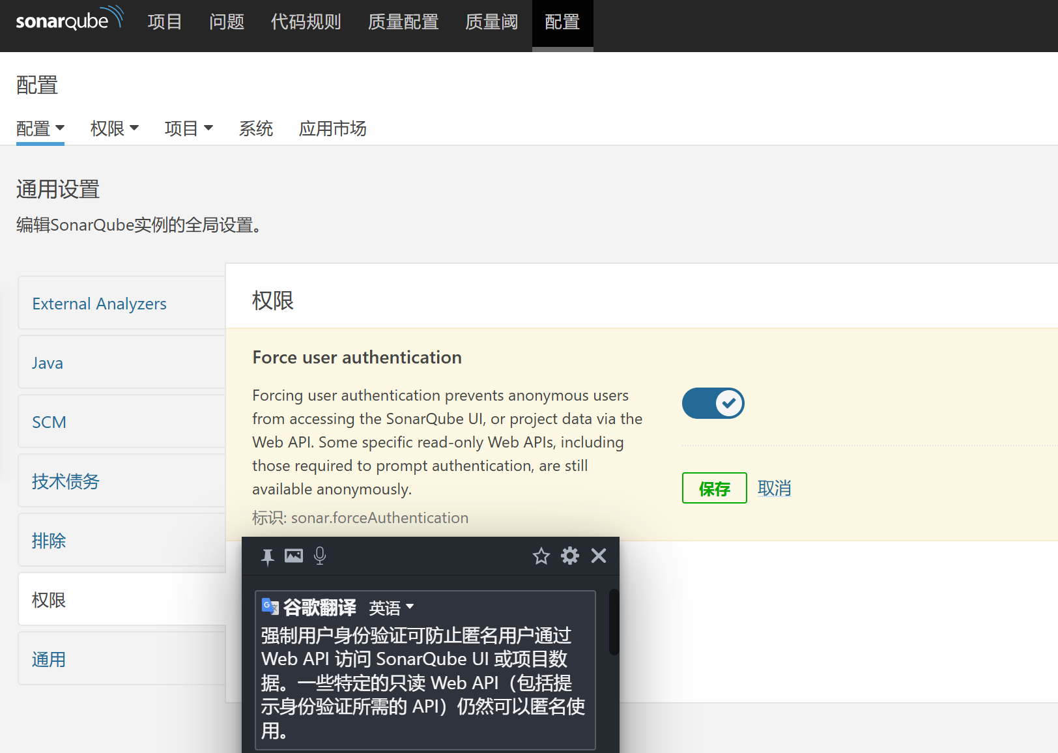Open 项目 in the top navigation
1058x753 pixels.
click(165, 22)
